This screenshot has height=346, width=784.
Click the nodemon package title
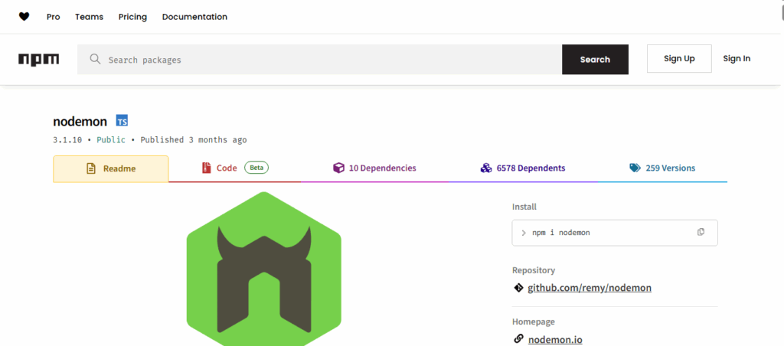click(x=80, y=122)
